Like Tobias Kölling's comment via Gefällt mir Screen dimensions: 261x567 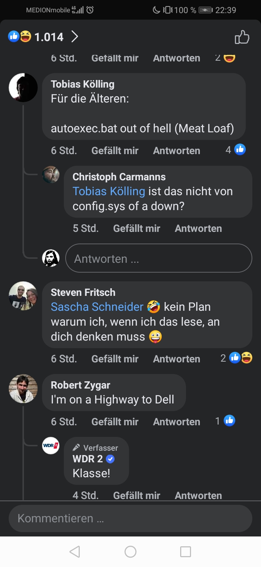(x=115, y=150)
